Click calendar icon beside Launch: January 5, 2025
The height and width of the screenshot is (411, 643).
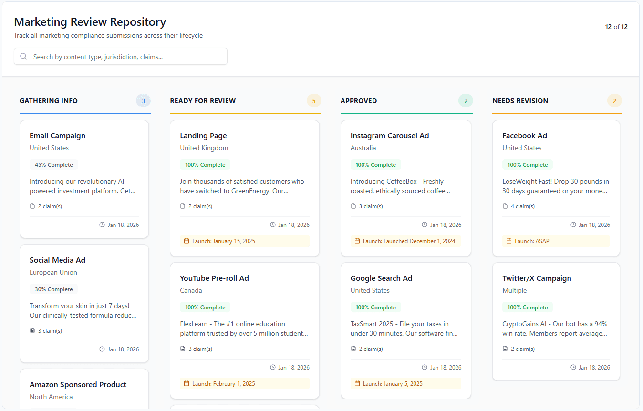pyautogui.click(x=357, y=384)
